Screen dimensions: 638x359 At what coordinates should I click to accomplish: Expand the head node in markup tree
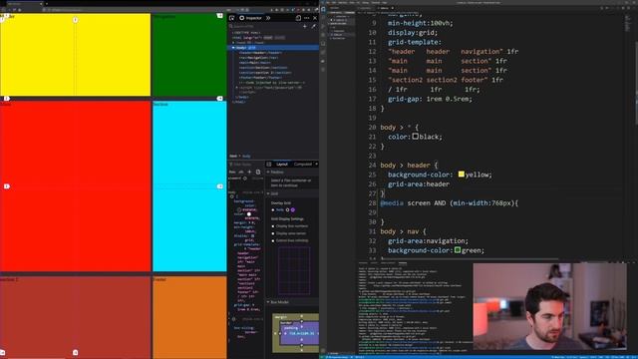point(233,42)
